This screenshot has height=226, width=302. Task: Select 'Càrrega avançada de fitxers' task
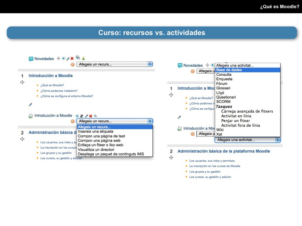248,111
